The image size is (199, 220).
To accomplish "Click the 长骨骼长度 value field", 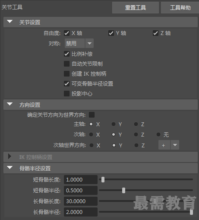I will [x=81, y=201].
